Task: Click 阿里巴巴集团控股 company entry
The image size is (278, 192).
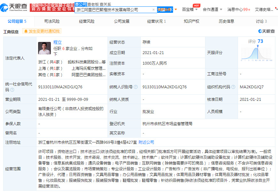Action: coord(89,75)
